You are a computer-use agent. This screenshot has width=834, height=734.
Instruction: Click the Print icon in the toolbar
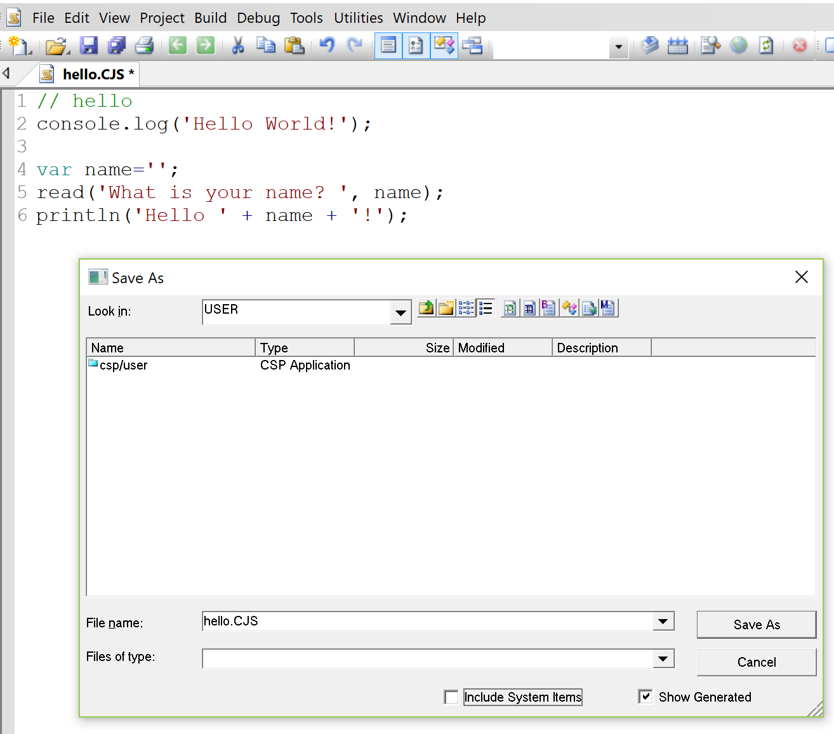145,46
